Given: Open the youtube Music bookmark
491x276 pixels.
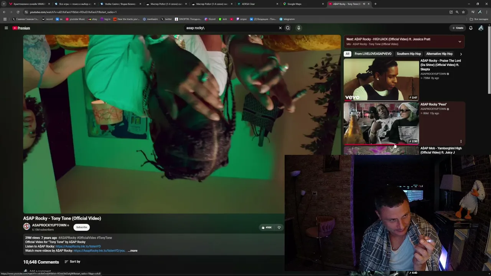Looking at the screenshot, I should (75, 19).
